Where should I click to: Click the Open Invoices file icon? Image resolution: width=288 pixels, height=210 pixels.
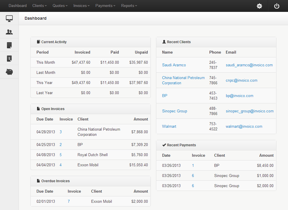[38, 109]
